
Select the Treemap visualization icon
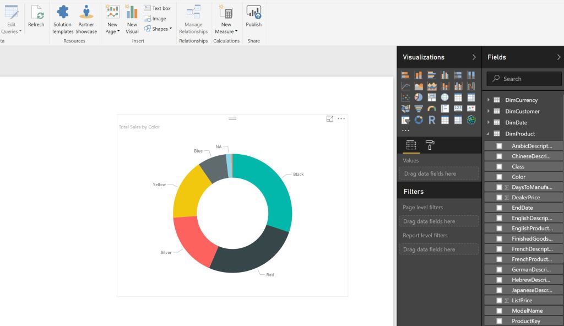coord(432,97)
